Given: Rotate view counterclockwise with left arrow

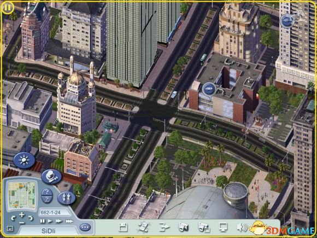Looking at the screenshot, I should (x=13, y=218).
